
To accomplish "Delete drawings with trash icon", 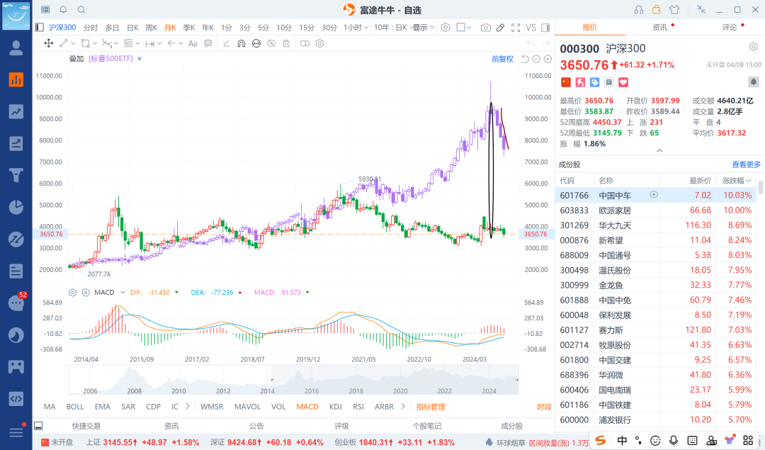I will point(286,43).
